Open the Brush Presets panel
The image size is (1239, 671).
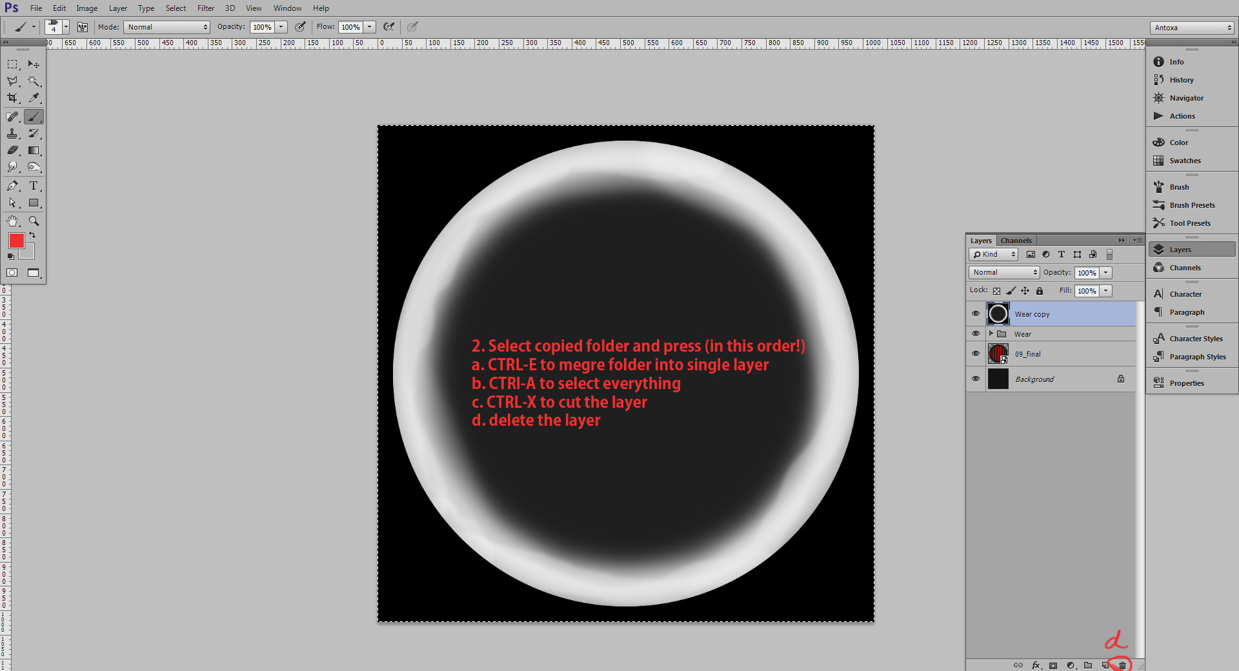pyautogui.click(x=1192, y=205)
